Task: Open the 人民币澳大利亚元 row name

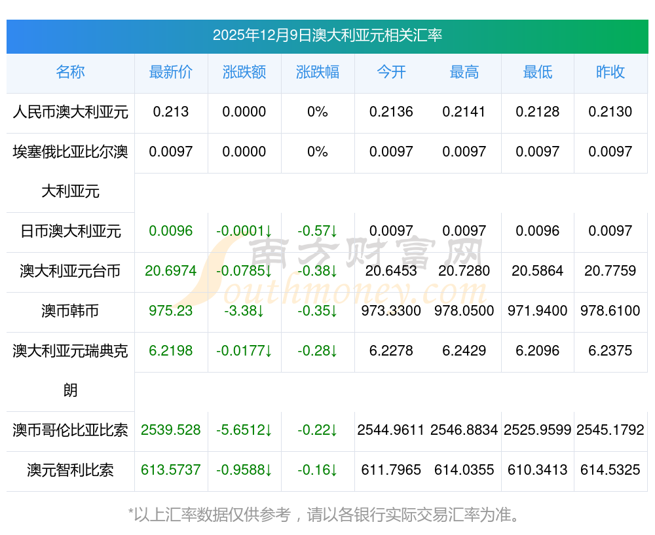Action: point(70,112)
